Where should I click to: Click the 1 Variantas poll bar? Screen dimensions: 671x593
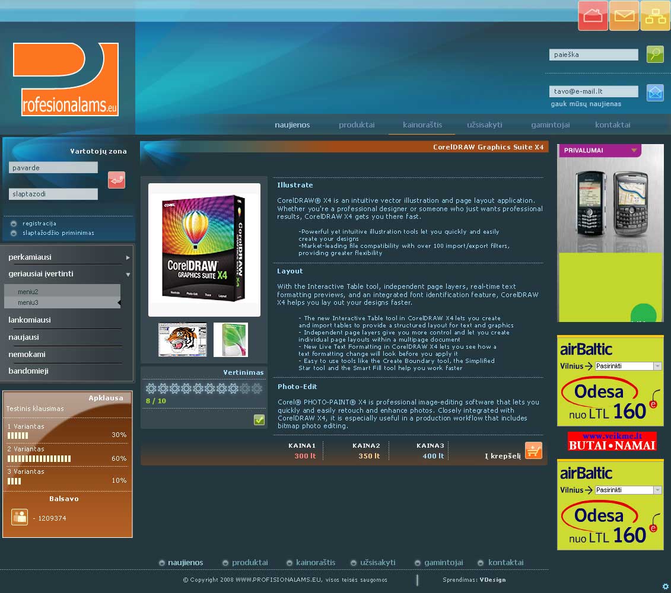coord(18,435)
